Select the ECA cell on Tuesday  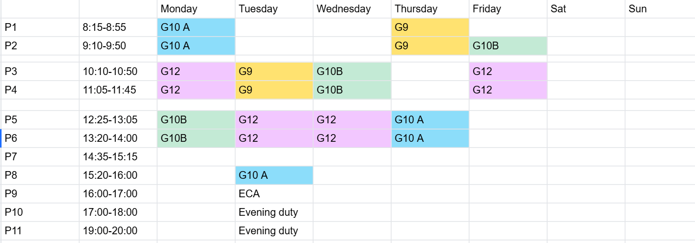pyautogui.click(x=274, y=194)
